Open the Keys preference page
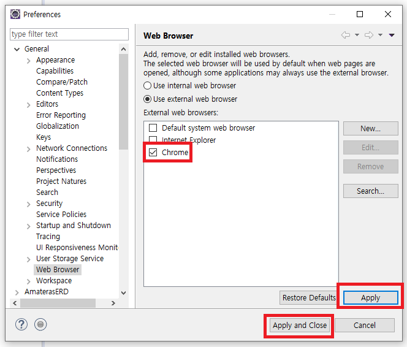 44,137
